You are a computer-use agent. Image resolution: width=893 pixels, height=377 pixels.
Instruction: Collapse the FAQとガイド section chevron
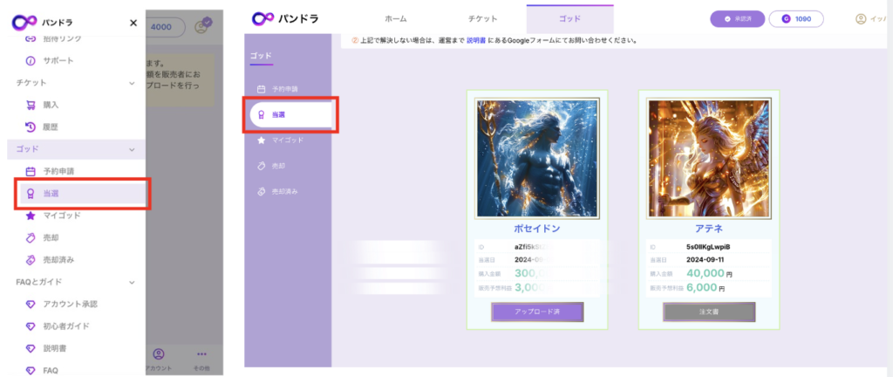click(132, 282)
